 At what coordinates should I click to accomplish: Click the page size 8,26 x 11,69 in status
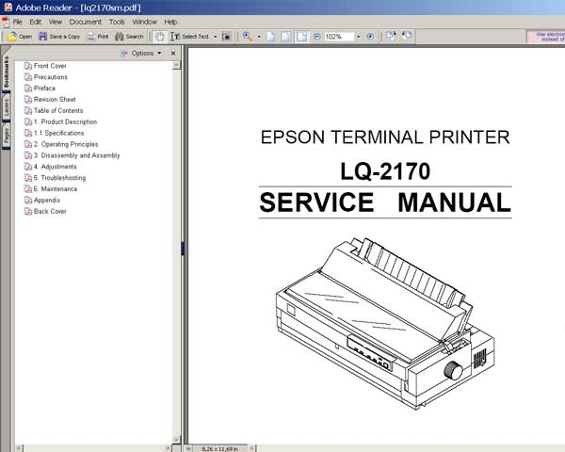(219, 449)
